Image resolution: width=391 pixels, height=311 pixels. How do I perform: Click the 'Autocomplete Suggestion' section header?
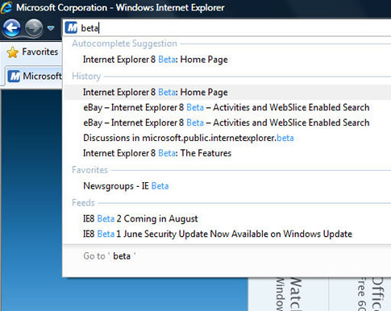(124, 44)
